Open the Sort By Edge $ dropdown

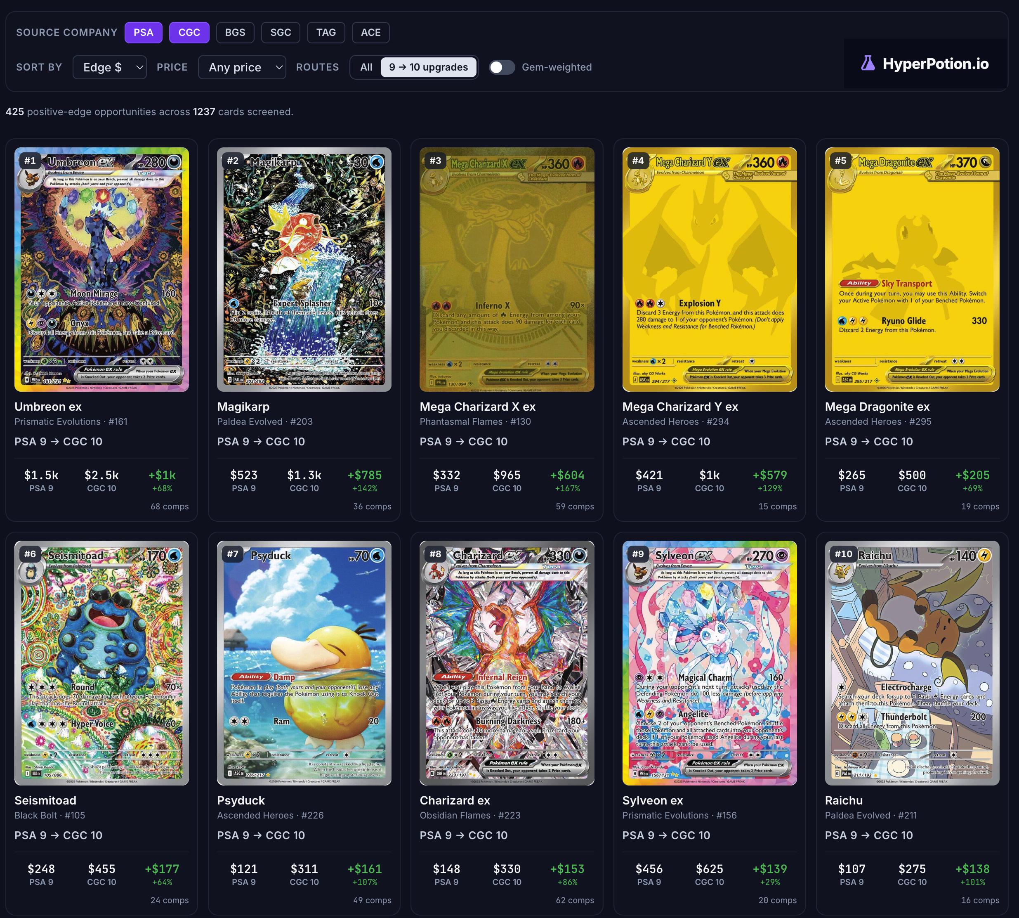pos(109,67)
